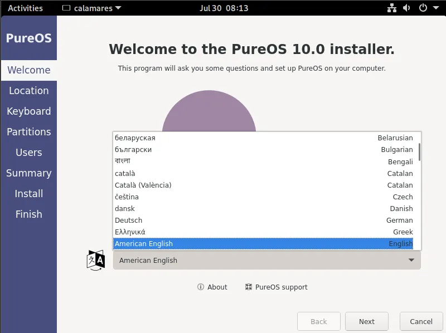
Task: Open the power menu icon
Action: [423, 8]
